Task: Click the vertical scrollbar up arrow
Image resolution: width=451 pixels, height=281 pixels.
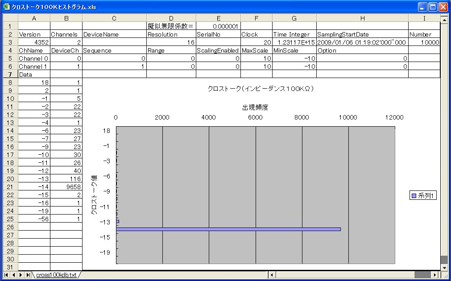Action: 444,20
